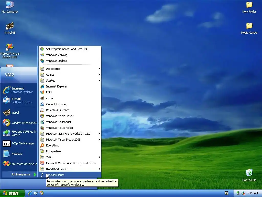Click the VM2 user name header
This screenshot has height=197, width=262.
click(9, 75)
